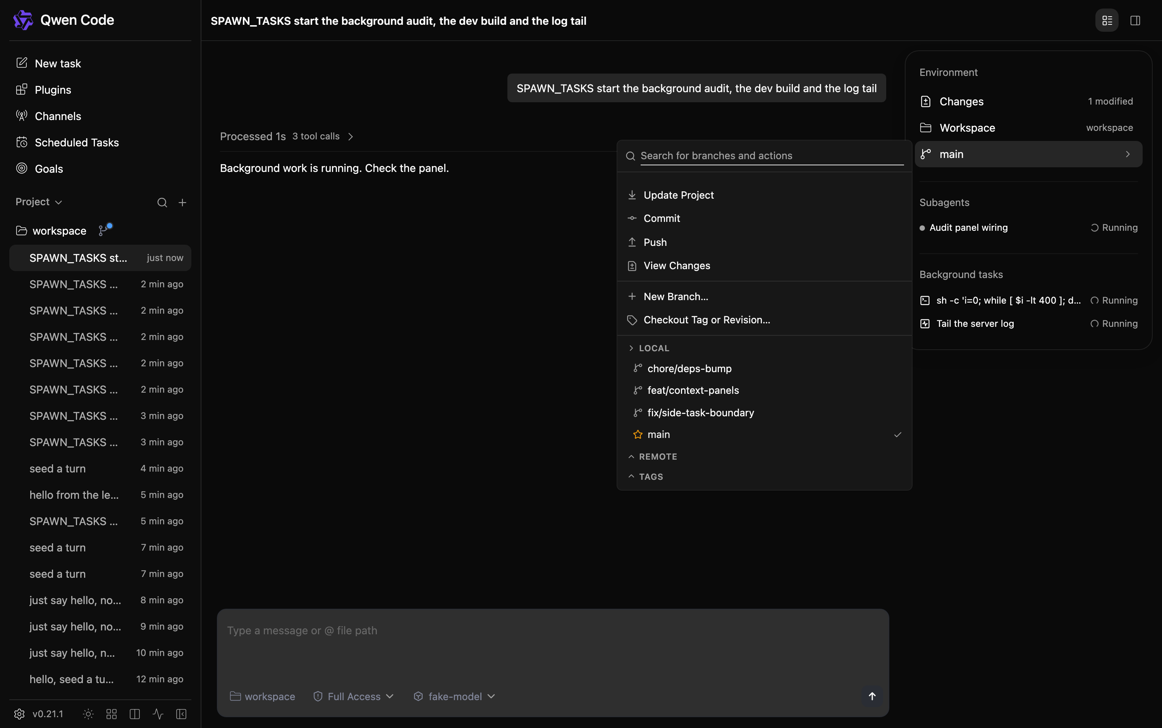Open Workspace row in Environment panel

(1028, 127)
